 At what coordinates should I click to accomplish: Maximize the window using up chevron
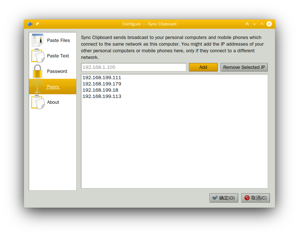[x=262, y=24]
